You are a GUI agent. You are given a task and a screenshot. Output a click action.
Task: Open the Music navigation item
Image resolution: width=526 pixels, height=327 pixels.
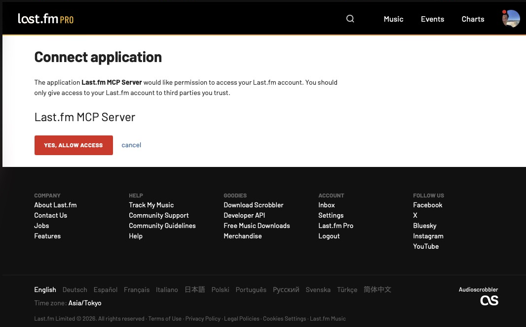coord(393,19)
